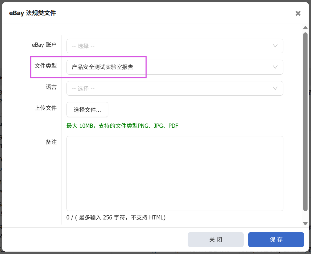Close the eBay 法规类文件 dialog with X
This screenshot has width=311, height=254.
(298, 13)
